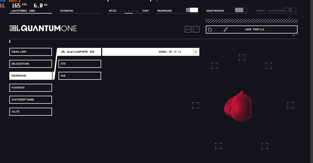
Task: Click the Kanal-ID (7.1) header
Action: (151, 52)
